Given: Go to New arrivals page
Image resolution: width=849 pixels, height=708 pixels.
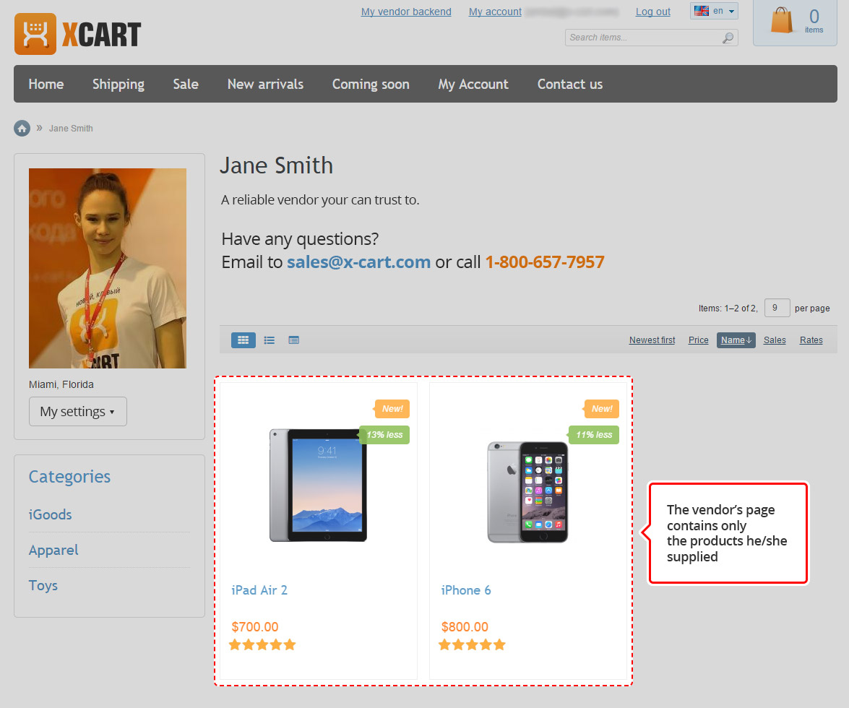Looking at the screenshot, I should pos(265,84).
